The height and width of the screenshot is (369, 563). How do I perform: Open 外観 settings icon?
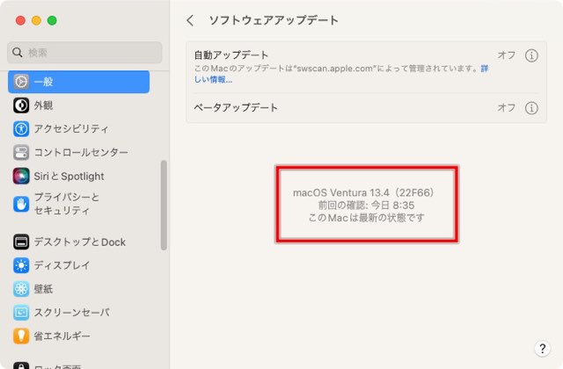point(21,105)
